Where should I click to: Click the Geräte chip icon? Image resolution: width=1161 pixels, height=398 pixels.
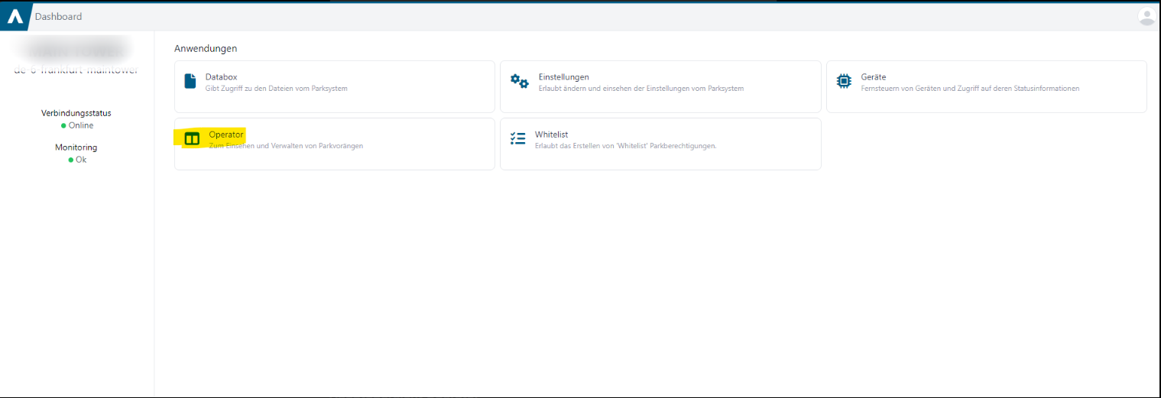(844, 81)
